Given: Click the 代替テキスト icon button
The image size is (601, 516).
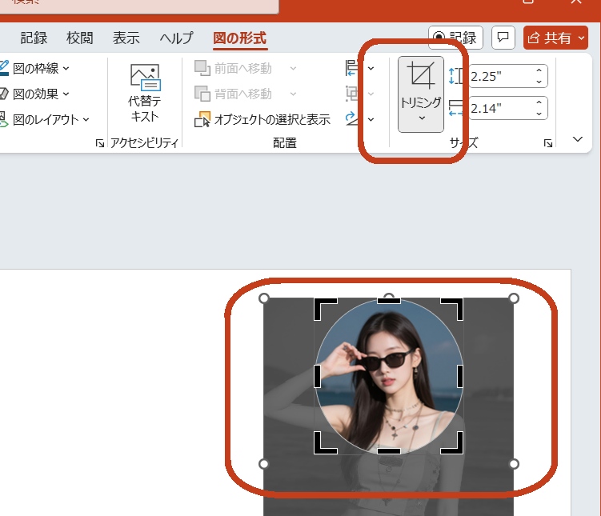Looking at the screenshot, I should click(145, 93).
